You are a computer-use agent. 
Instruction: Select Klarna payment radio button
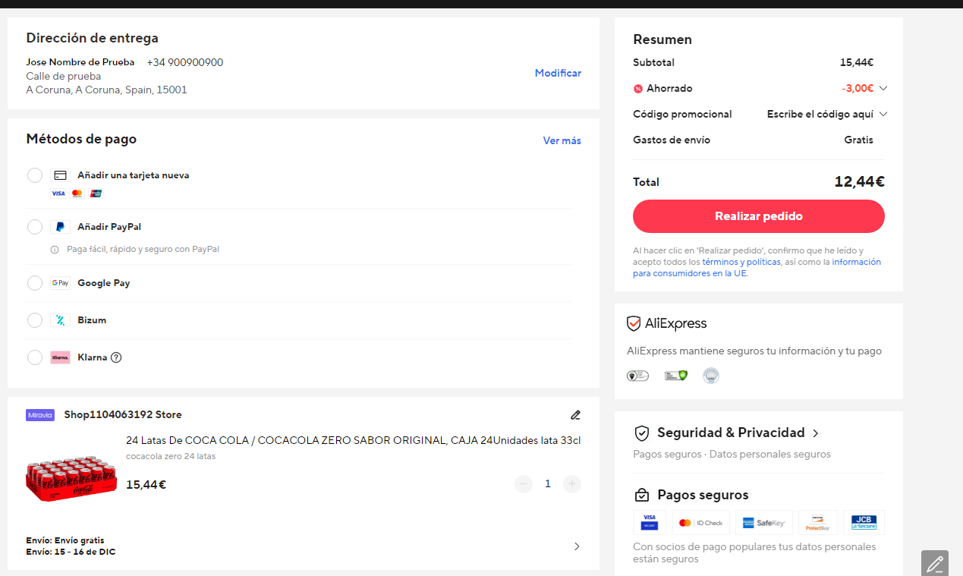pyautogui.click(x=35, y=357)
